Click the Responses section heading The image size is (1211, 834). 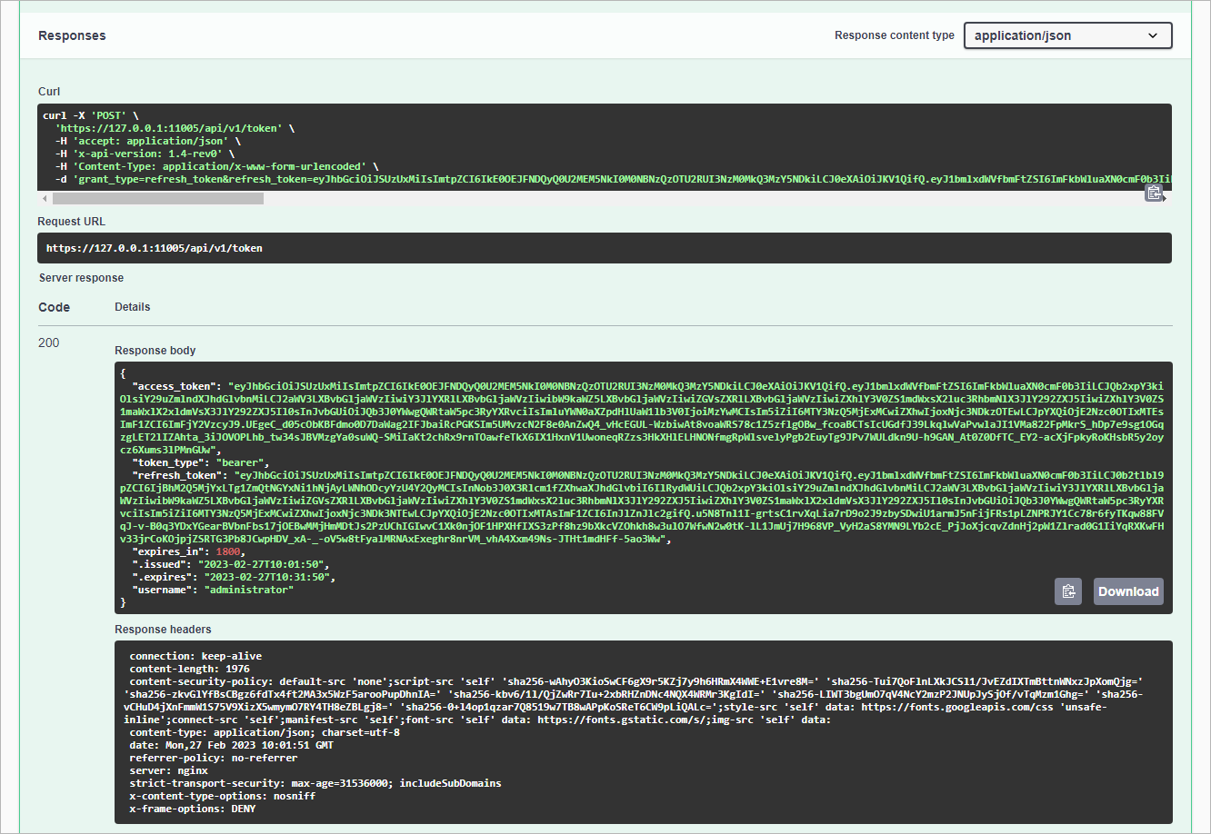(x=72, y=35)
